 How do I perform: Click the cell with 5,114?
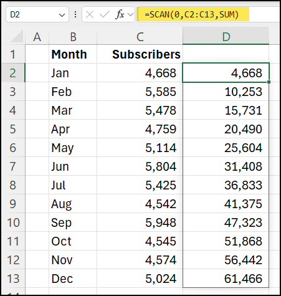point(140,148)
